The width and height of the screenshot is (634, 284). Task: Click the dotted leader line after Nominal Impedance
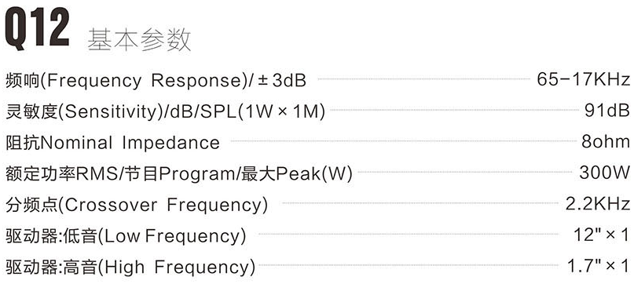(403, 141)
